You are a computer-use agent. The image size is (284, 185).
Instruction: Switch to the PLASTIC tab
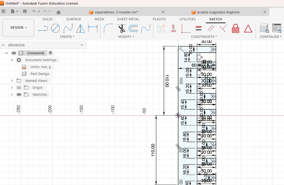(x=159, y=19)
